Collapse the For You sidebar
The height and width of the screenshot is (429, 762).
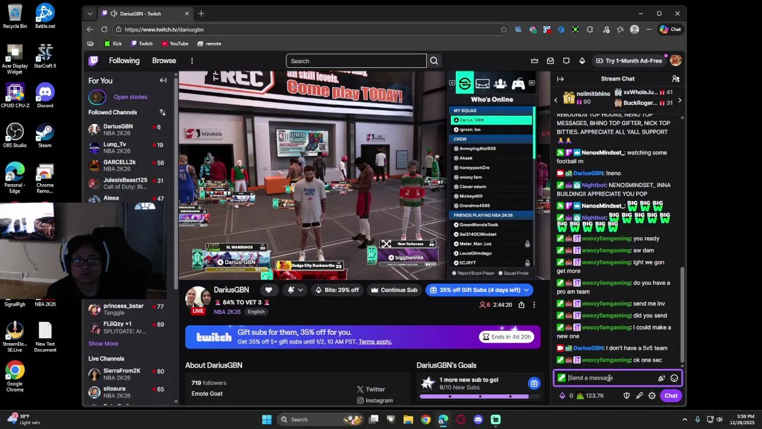pos(163,80)
